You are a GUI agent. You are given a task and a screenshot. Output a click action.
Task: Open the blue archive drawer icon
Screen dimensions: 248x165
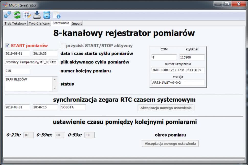click(47, 15)
